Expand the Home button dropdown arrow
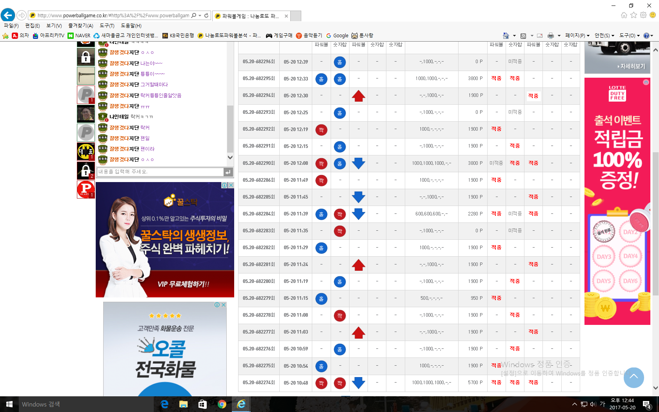659x412 pixels. pyautogui.click(x=514, y=36)
